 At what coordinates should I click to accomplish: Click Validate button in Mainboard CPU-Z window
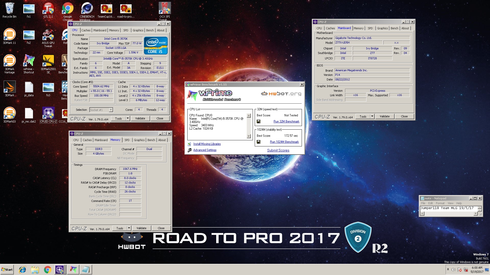tap(385, 116)
